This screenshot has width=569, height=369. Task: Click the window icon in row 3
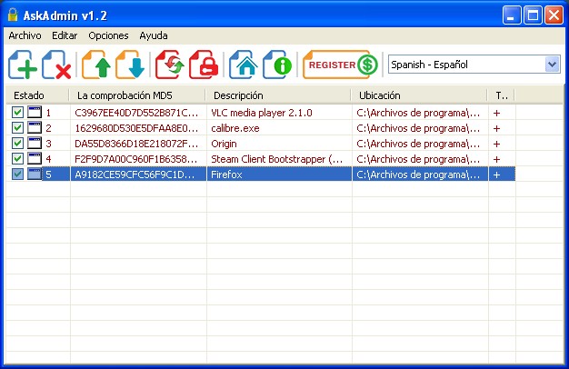(35, 143)
